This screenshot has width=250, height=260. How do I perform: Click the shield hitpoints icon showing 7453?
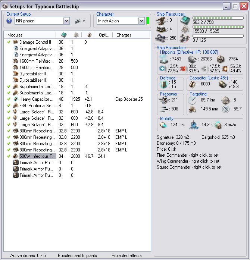coord(164,59)
